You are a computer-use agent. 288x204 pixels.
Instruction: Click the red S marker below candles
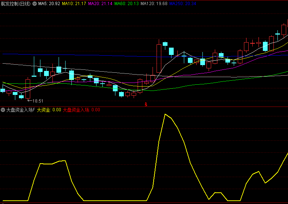tap(146, 105)
